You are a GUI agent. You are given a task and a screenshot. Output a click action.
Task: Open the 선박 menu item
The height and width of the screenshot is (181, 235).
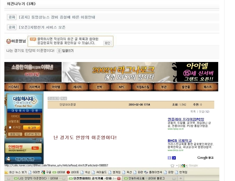(x=99, y=87)
